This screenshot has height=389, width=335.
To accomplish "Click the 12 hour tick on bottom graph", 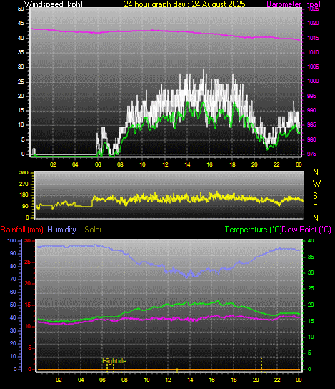I will coord(169,380).
